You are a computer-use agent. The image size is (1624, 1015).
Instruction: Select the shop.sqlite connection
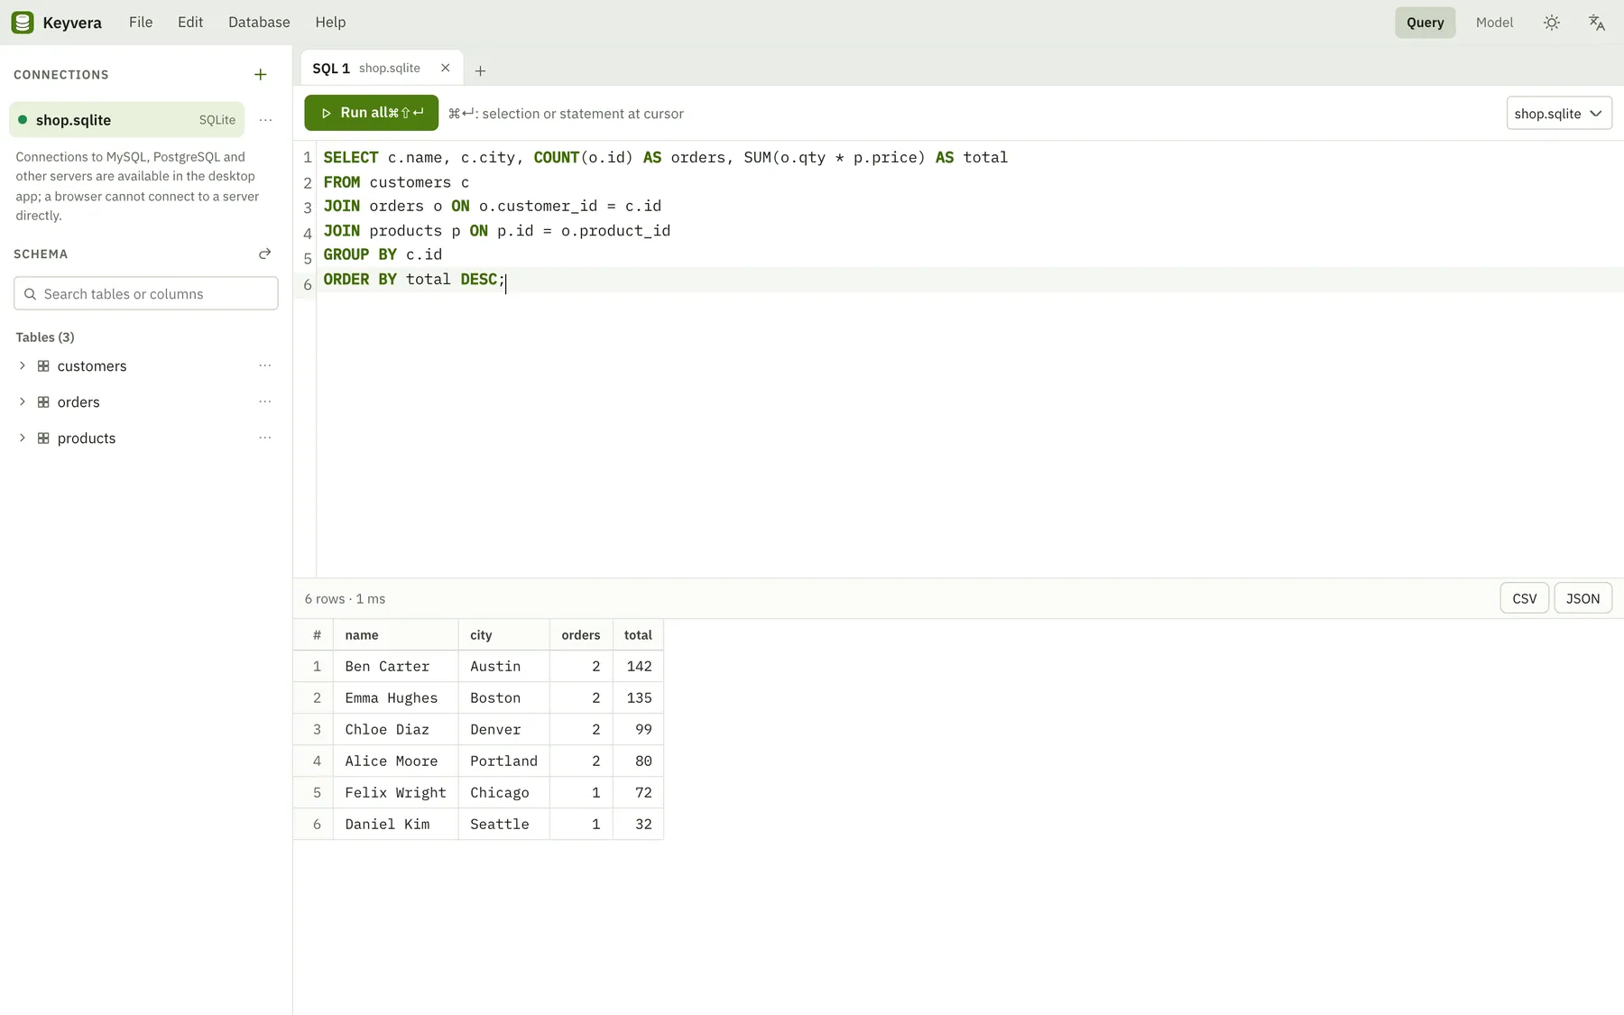click(x=126, y=120)
